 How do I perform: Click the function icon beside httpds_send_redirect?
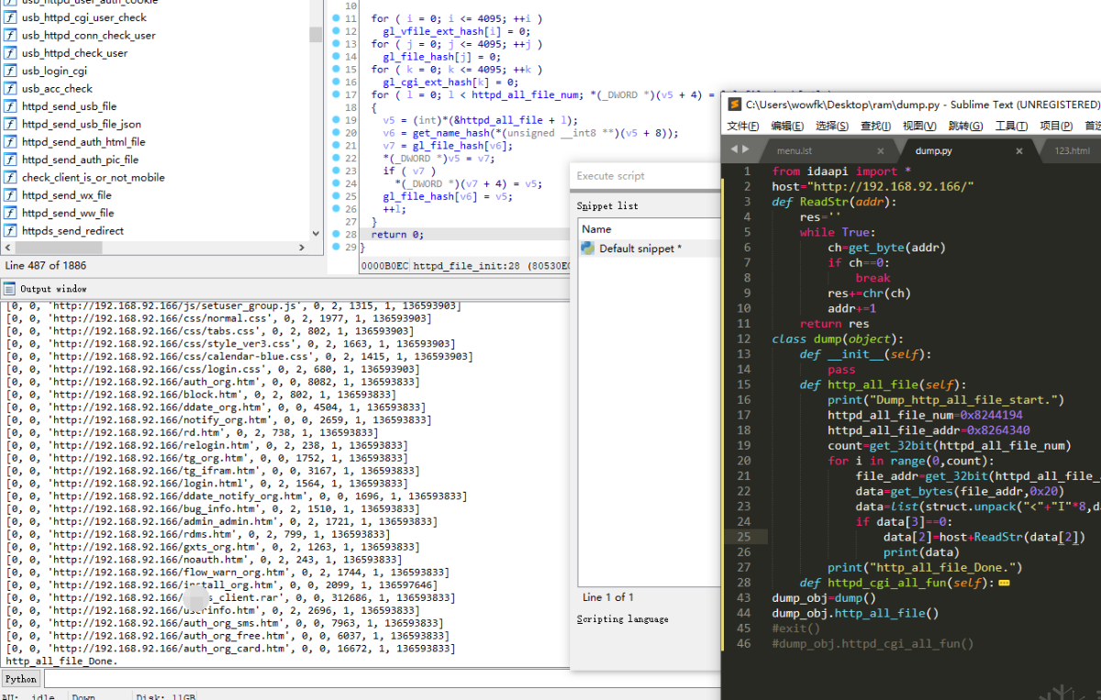tap(10, 230)
